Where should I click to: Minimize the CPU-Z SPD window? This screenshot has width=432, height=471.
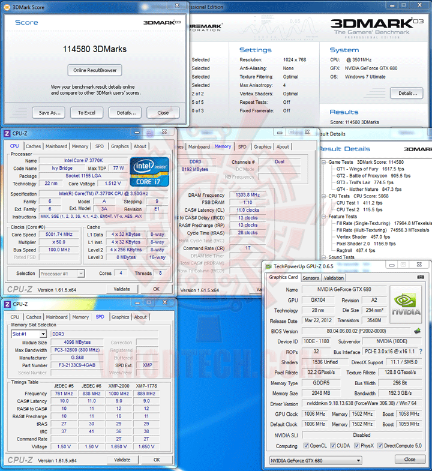(x=137, y=303)
